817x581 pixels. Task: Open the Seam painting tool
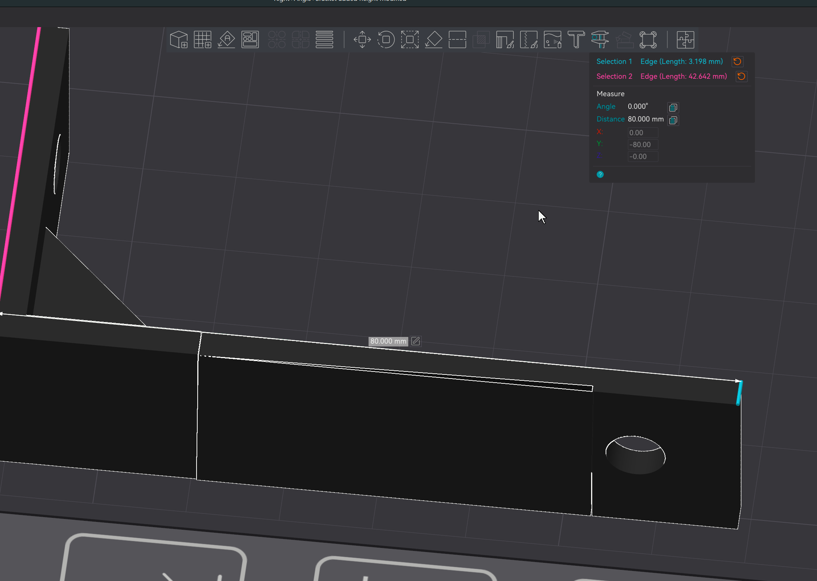529,40
